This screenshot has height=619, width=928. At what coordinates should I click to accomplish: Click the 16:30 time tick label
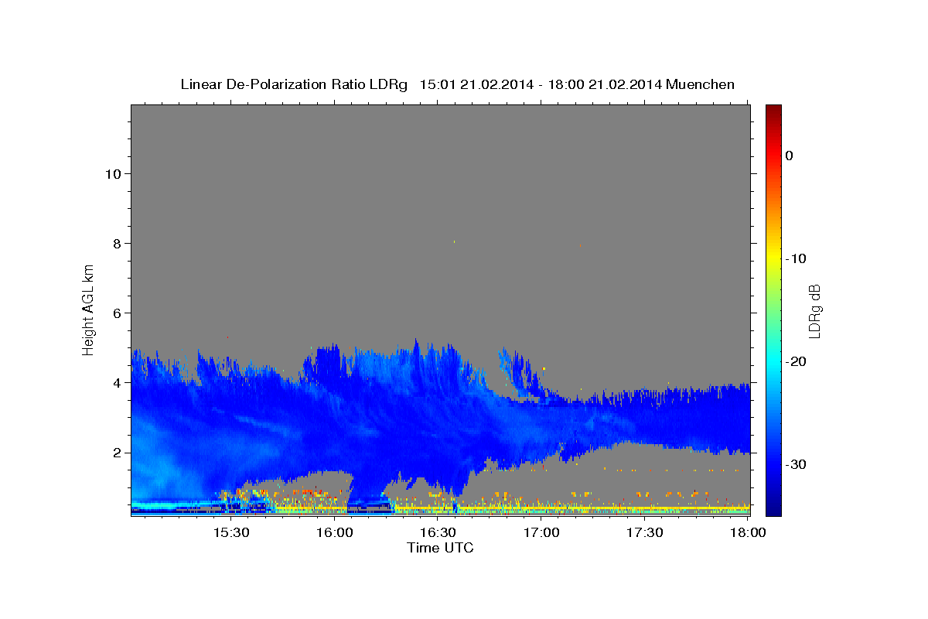pyautogui.click(x=438, y=532)
